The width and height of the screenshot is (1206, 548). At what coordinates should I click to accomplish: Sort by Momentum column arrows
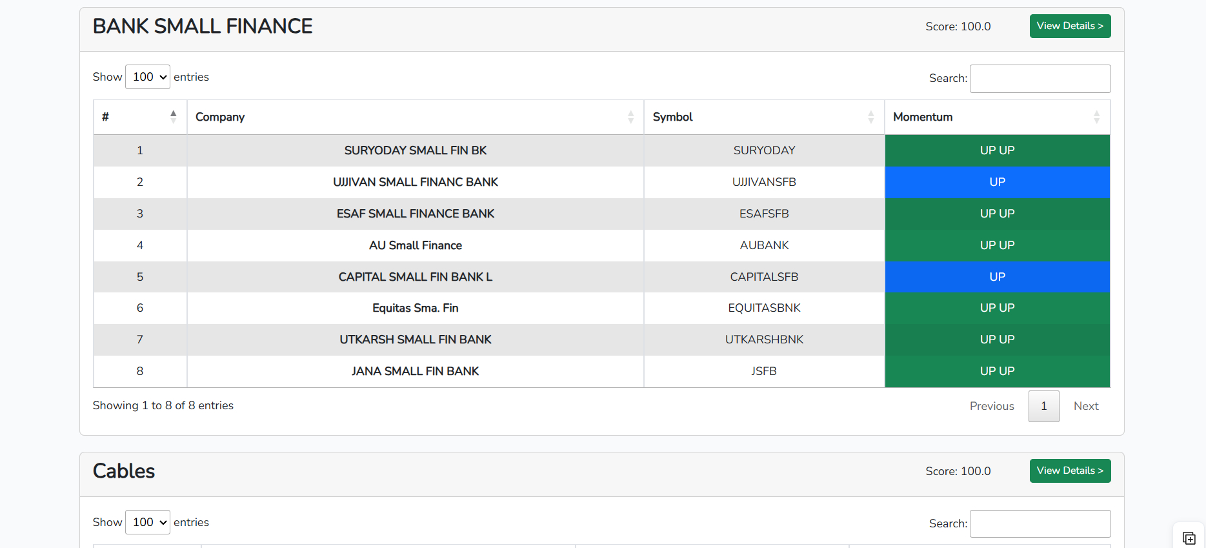(x=1096, y=117)
